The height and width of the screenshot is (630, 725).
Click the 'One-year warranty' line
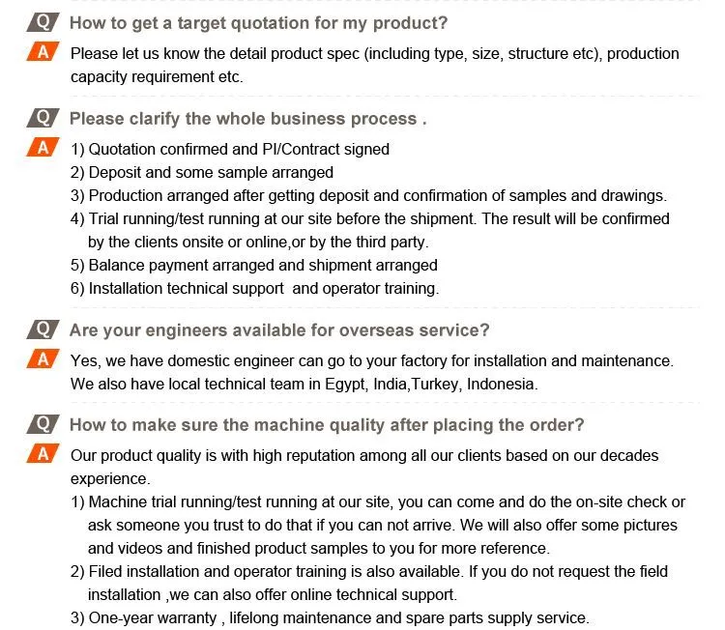(x=330, y=617)
